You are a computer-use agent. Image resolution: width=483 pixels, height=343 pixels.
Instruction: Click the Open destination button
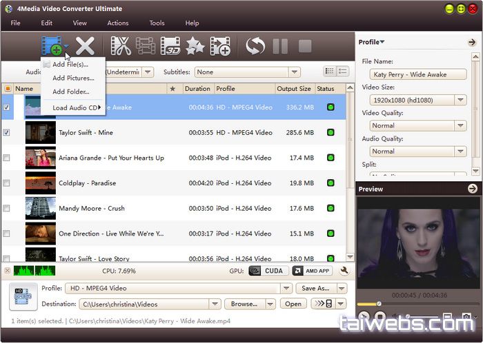click(x=293, y=304)
